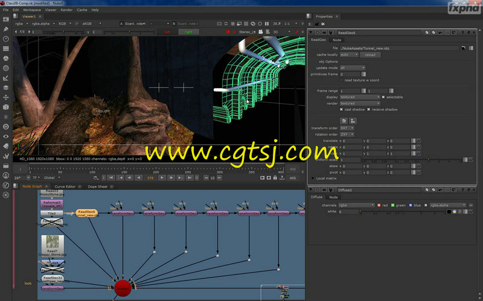483x301 pixels.
Task: Click the color wheel icon in white row
Action: tap(455, 212)
